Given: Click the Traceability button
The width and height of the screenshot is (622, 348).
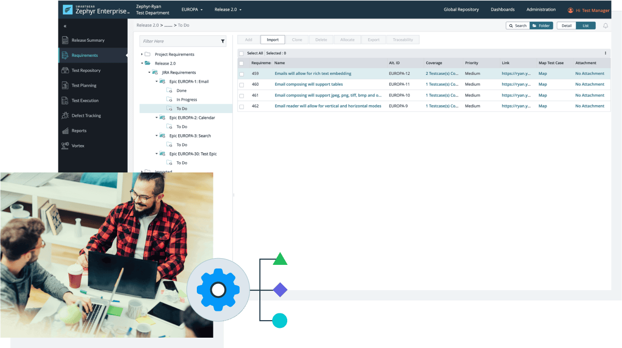Looking at the screenshot, I should (x=403, y=40).
